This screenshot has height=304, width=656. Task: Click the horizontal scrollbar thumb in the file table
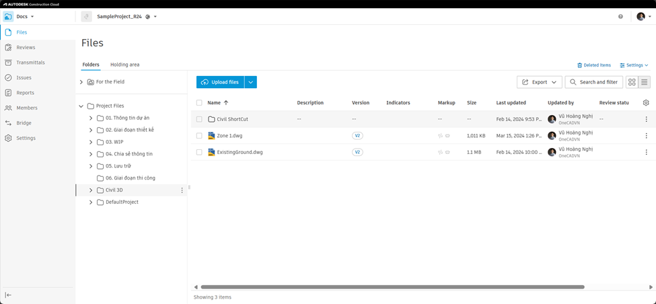[392, 287]
